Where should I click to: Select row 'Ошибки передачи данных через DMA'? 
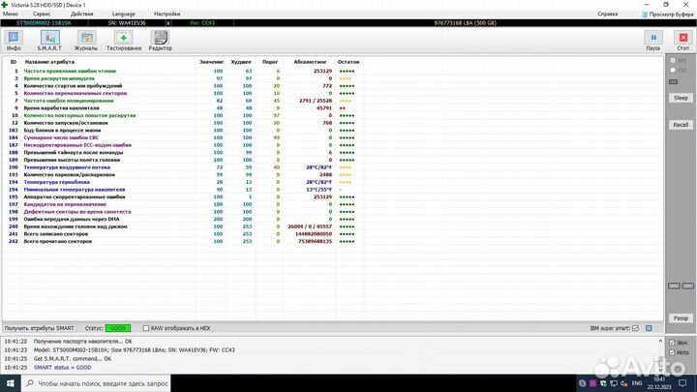(x=183, y=219)
